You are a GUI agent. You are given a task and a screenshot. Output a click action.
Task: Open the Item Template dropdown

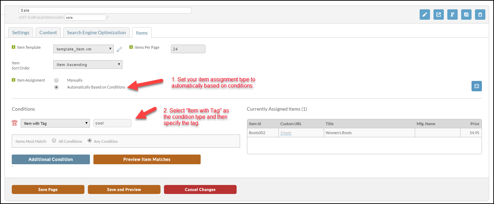(x=83, y=49)
